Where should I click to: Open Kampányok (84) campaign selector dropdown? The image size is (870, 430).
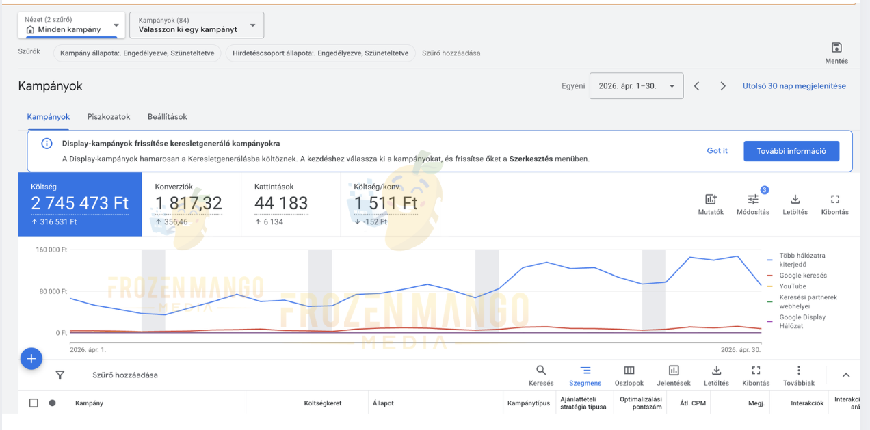pos(196,25)
